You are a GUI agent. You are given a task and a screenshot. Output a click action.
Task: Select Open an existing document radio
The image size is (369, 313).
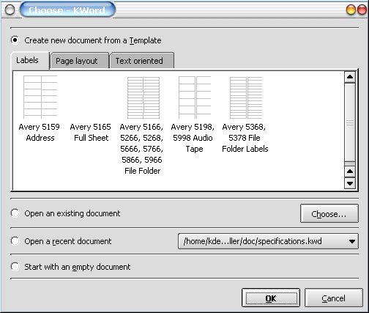15,213
